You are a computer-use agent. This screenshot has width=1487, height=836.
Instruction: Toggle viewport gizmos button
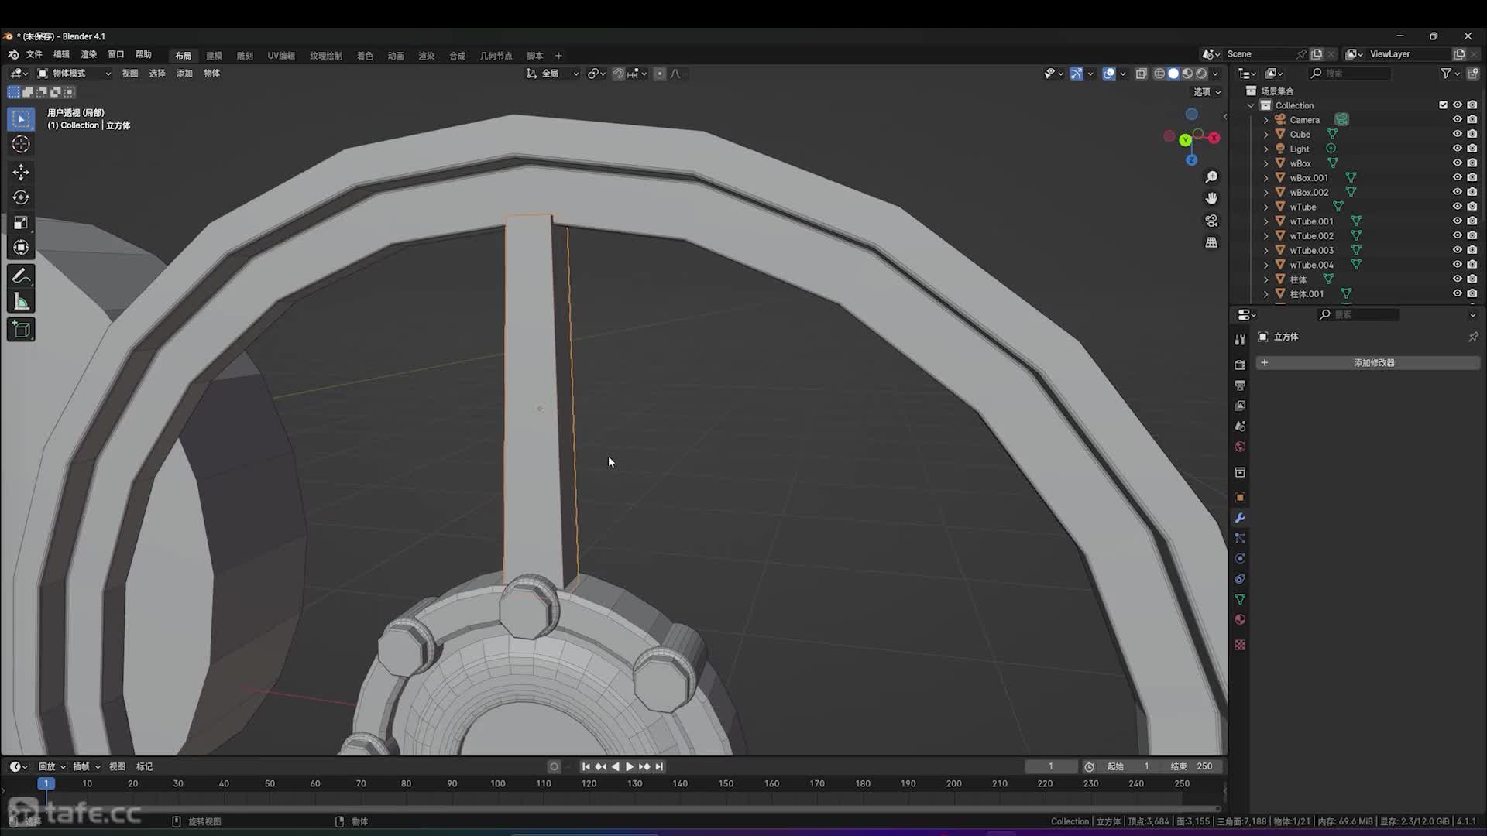click(x=1077, y=74)
